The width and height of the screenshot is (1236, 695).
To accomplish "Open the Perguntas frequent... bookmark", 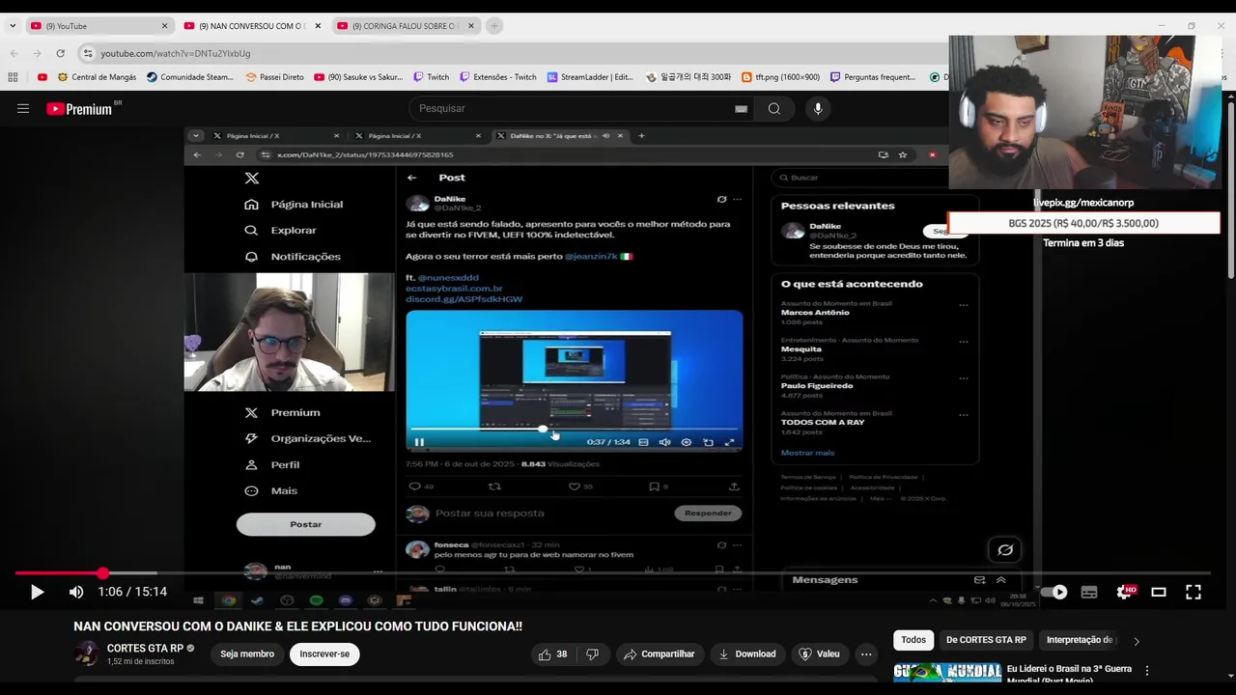I will coord(872,77).
